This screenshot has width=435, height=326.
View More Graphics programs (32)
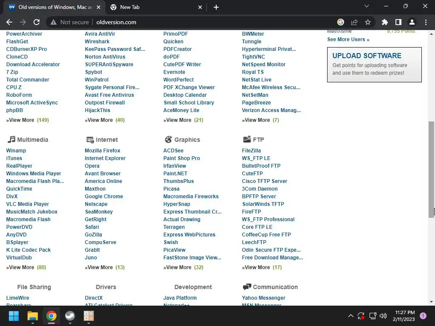click(x=184, y=267)
